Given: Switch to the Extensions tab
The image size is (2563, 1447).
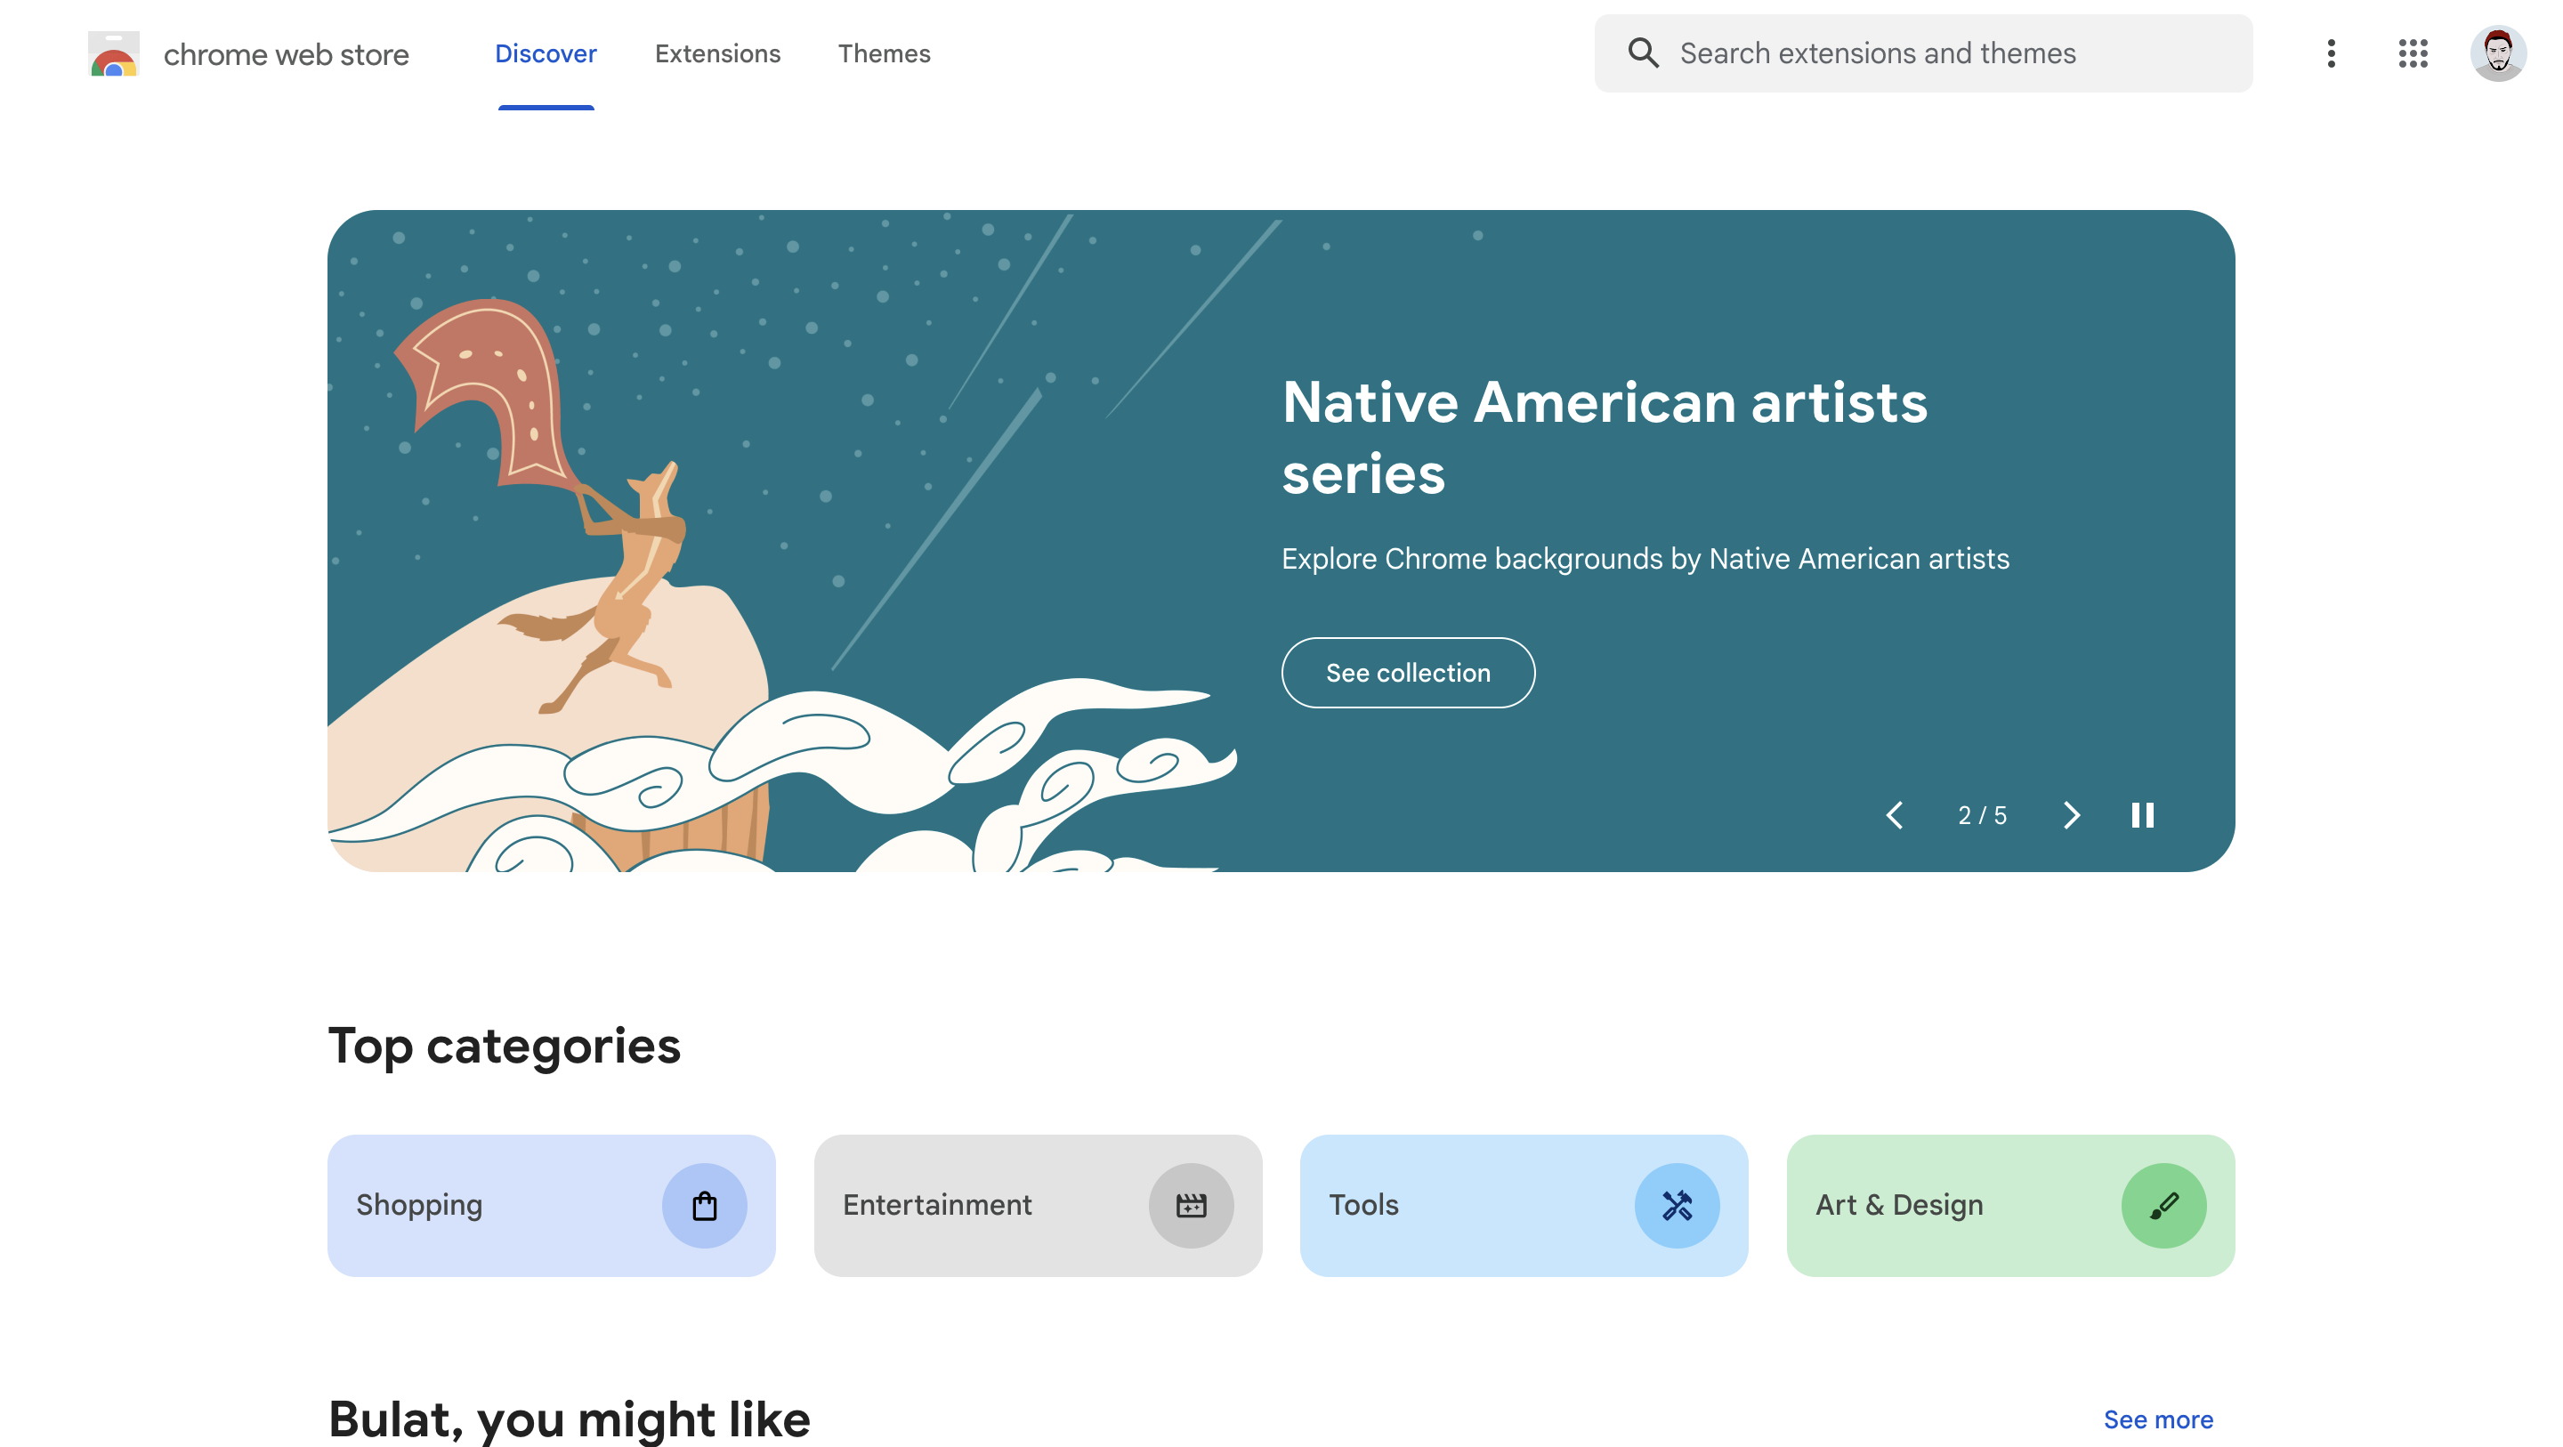Looking at the screenshot, I should [717, 53].
